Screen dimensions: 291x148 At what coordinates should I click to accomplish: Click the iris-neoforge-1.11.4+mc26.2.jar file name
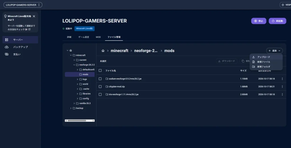click(124, 94)
